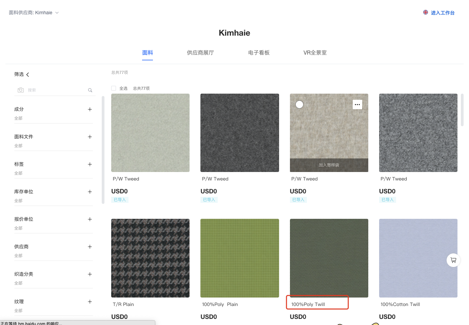Click the floating shopping cart icon
Viewport: 469px width, 325px height.
coord(453,260)
